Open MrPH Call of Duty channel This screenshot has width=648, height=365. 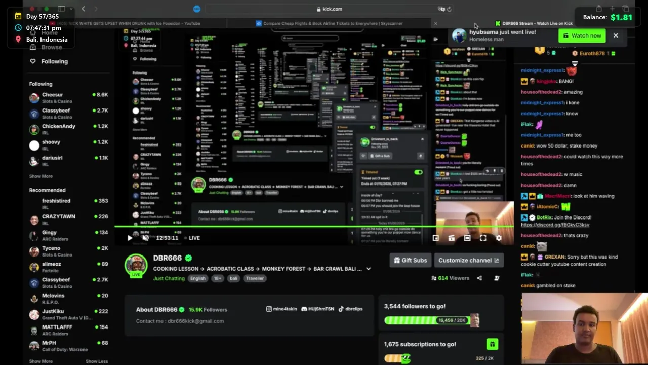(x=68, y=346)
